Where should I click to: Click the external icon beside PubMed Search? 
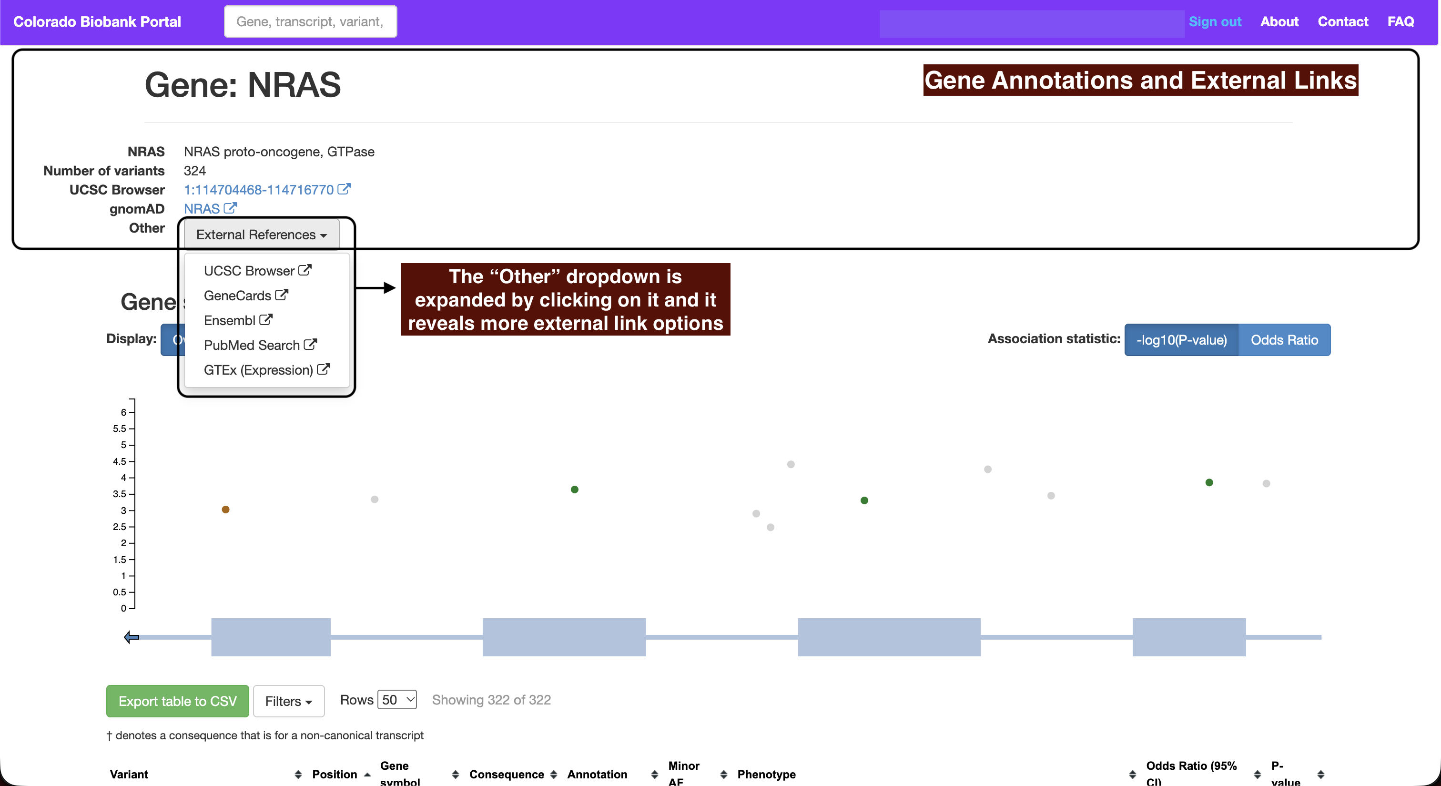click(310, 345)
